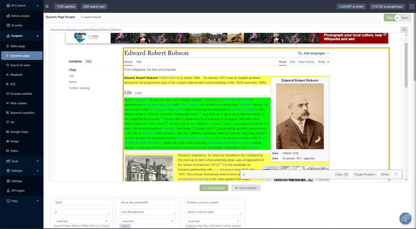Hide the Wikipedia Contents sidebar

coord(88,62)
